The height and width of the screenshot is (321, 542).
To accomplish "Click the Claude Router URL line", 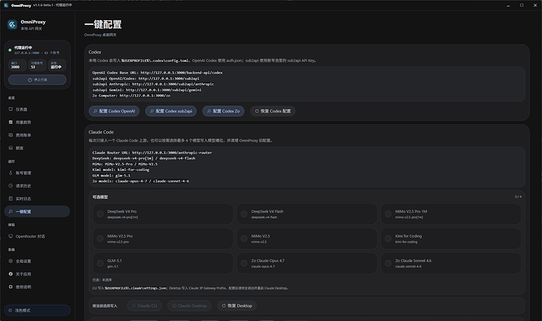I will tap(152, 152).
